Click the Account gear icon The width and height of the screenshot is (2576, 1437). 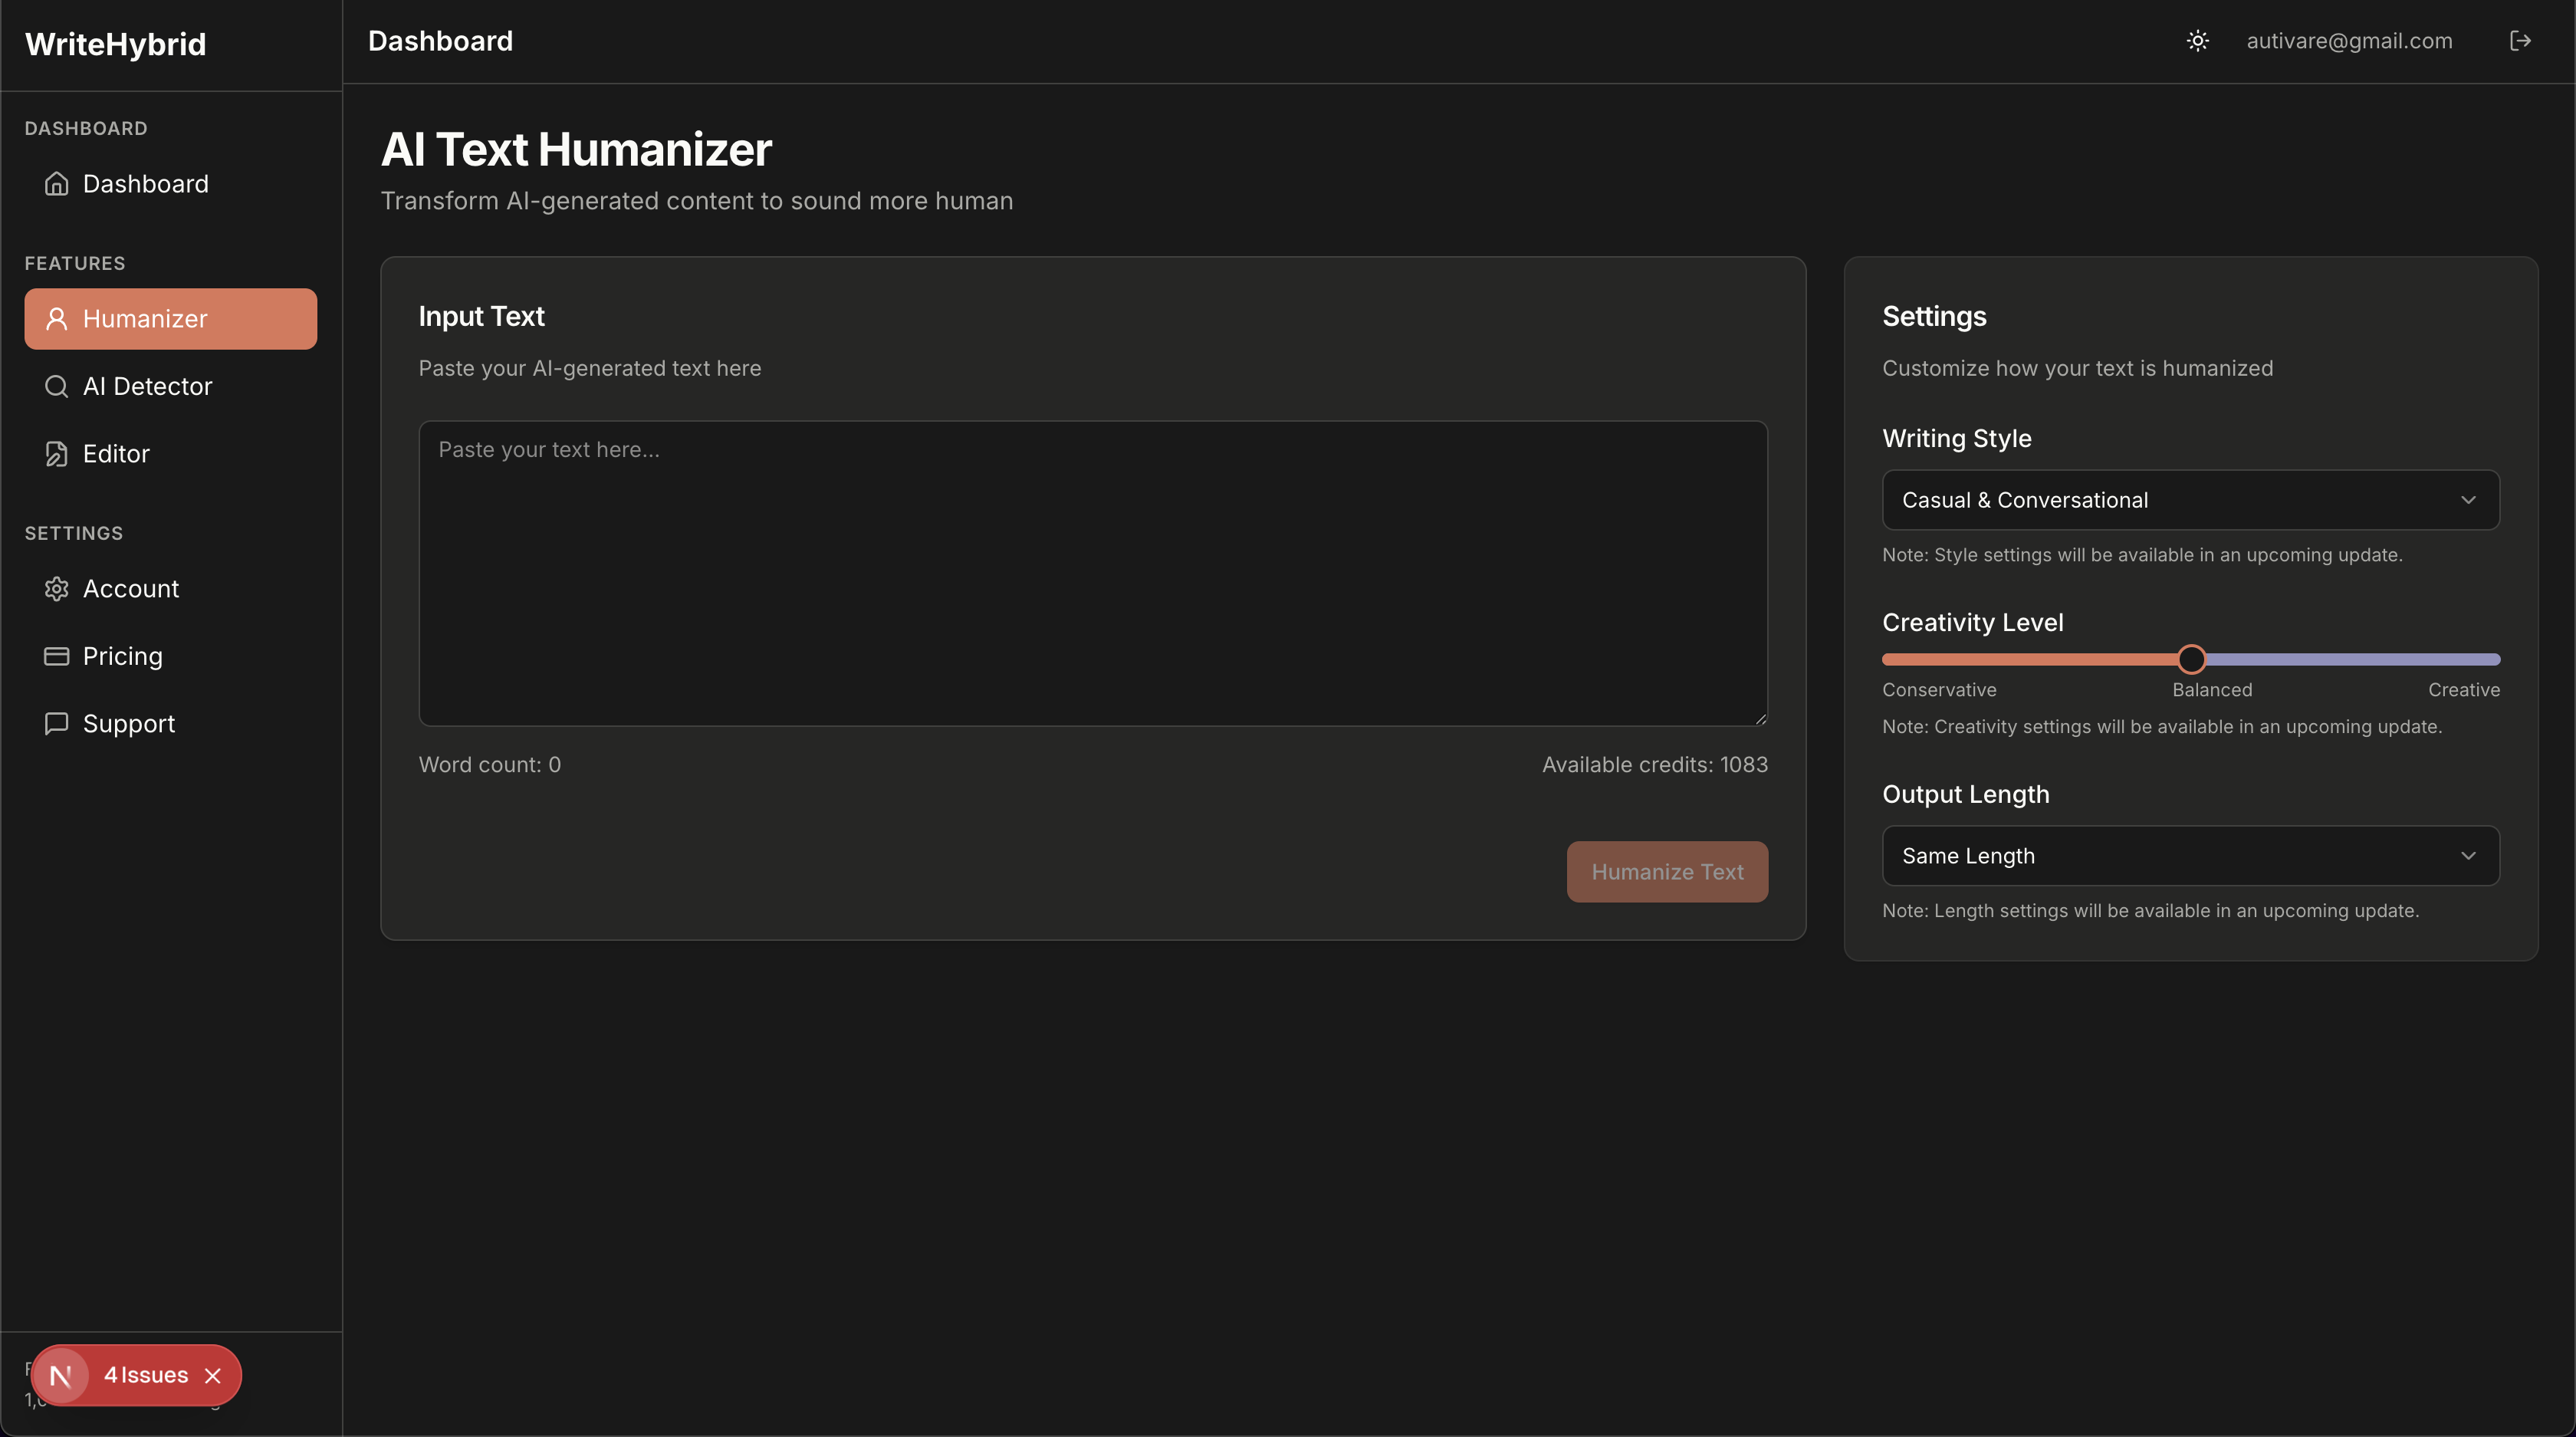coord(57,589)
